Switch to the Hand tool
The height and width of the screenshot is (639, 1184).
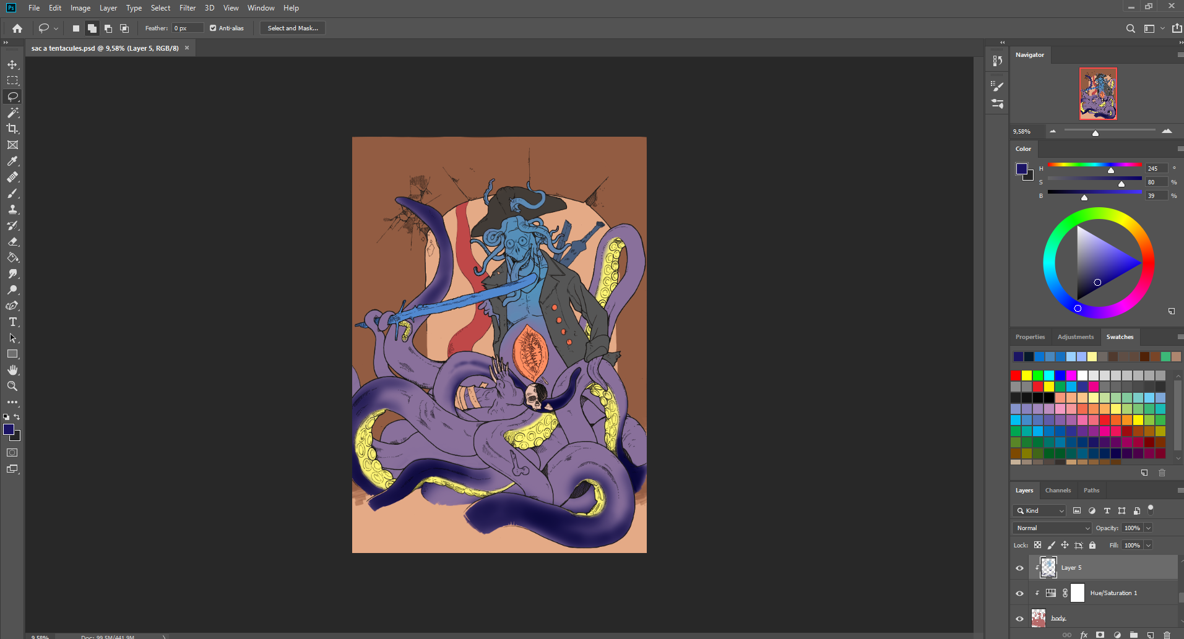click(x=12, y=370)
